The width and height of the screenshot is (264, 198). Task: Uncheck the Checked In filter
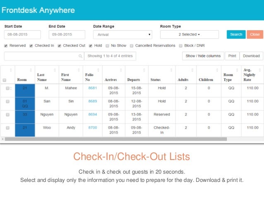31,46
